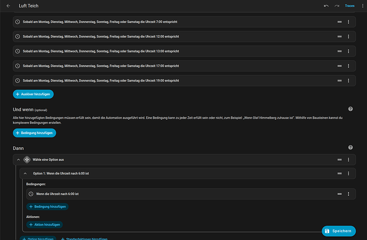Click the 'Auslöser hinzufügen' button
Screen dimensions: 367x240
[34, 94]
